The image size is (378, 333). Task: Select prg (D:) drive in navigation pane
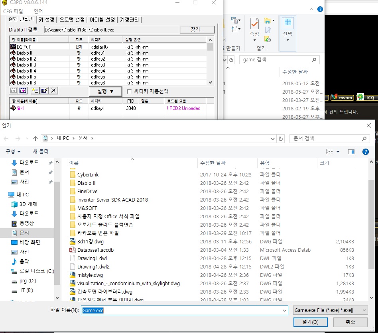click(x=24, y=281)
